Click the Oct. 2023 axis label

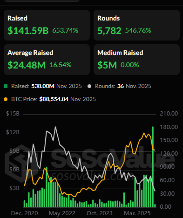click(100, 213)
